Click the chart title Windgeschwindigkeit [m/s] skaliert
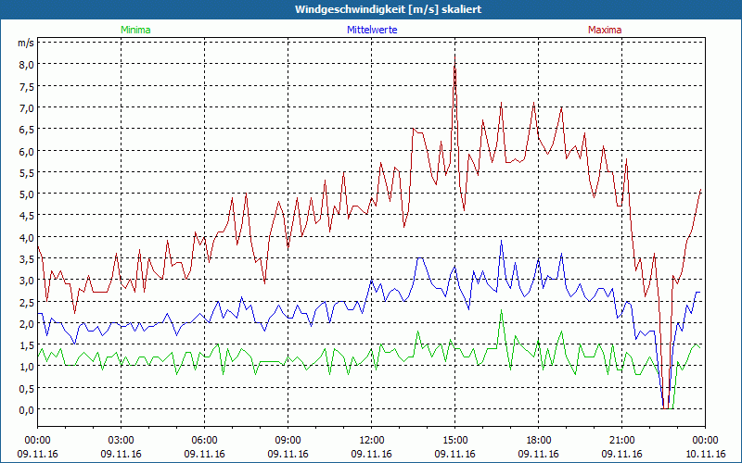The width and height of the screenshot is (742, 463). 388,9
